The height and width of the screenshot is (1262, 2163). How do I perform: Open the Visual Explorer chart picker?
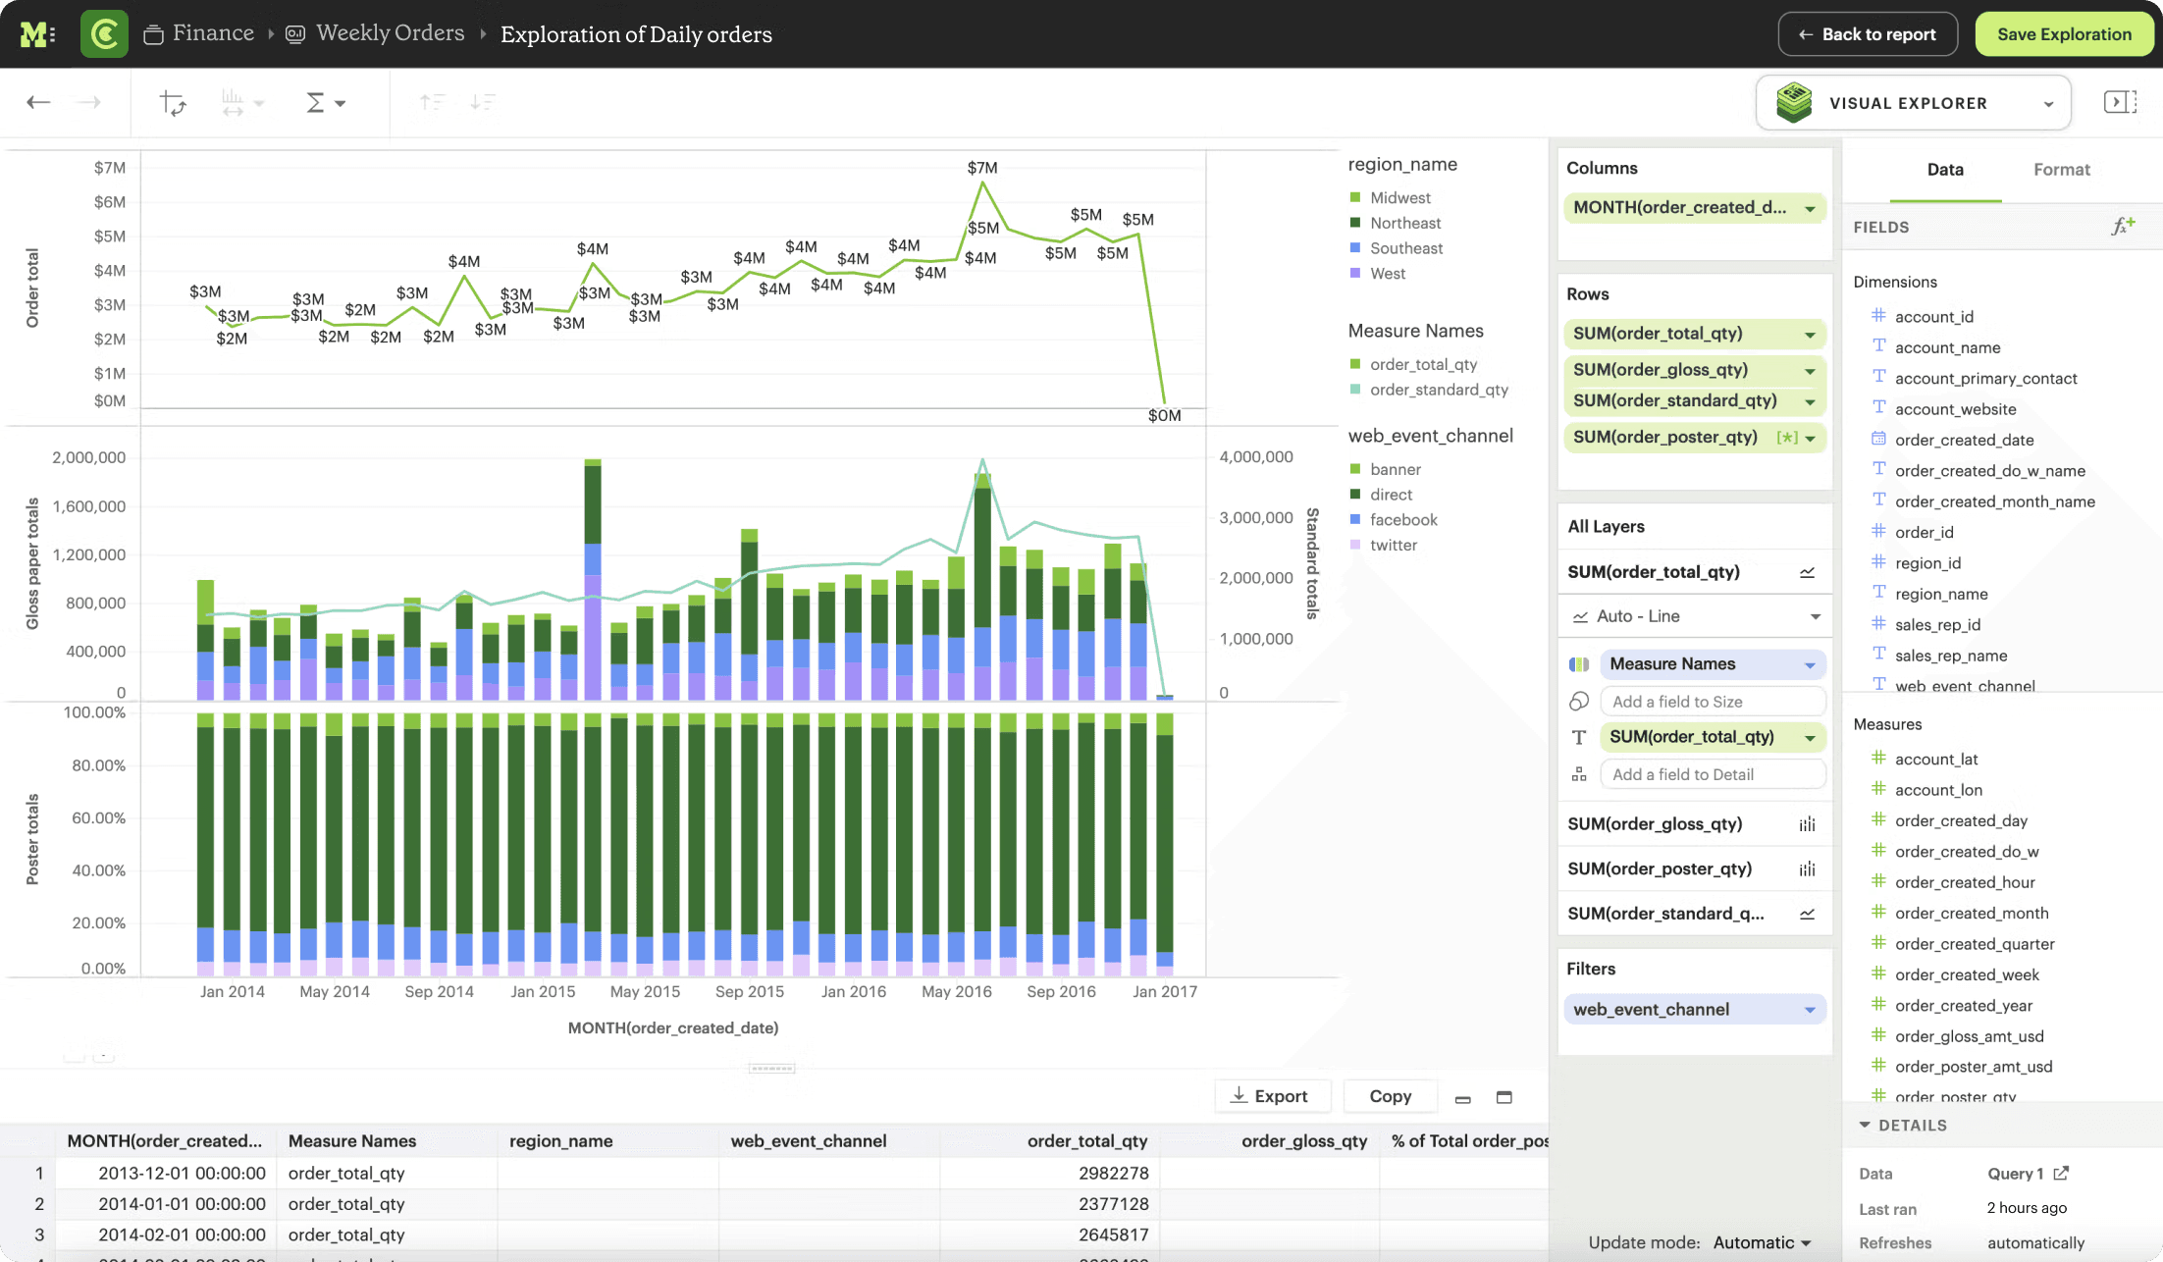click(x=2047, y=102)
